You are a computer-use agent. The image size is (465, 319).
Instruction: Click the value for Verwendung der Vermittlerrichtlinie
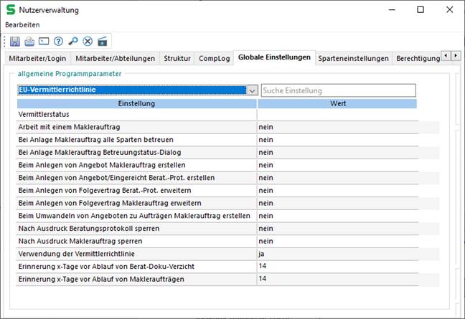pyautogui.click(x=346, y=253)
